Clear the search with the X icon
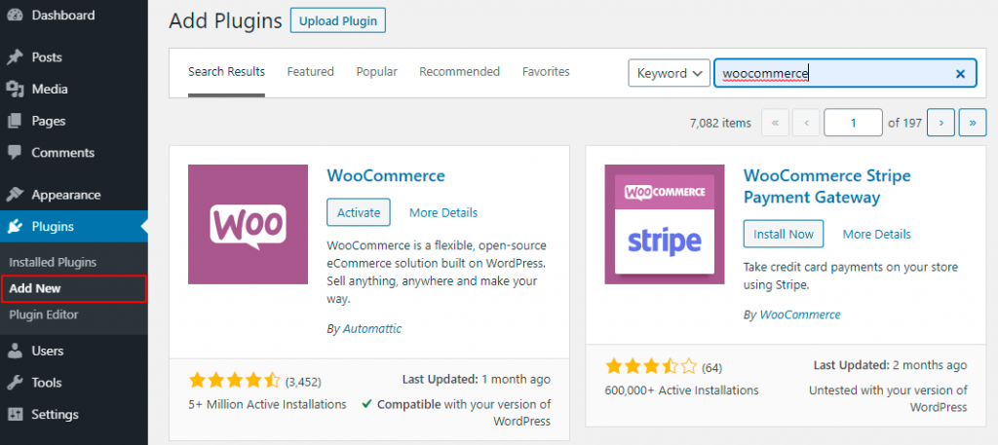The width and height of the screenshot is (998, 445). [960, 74]
